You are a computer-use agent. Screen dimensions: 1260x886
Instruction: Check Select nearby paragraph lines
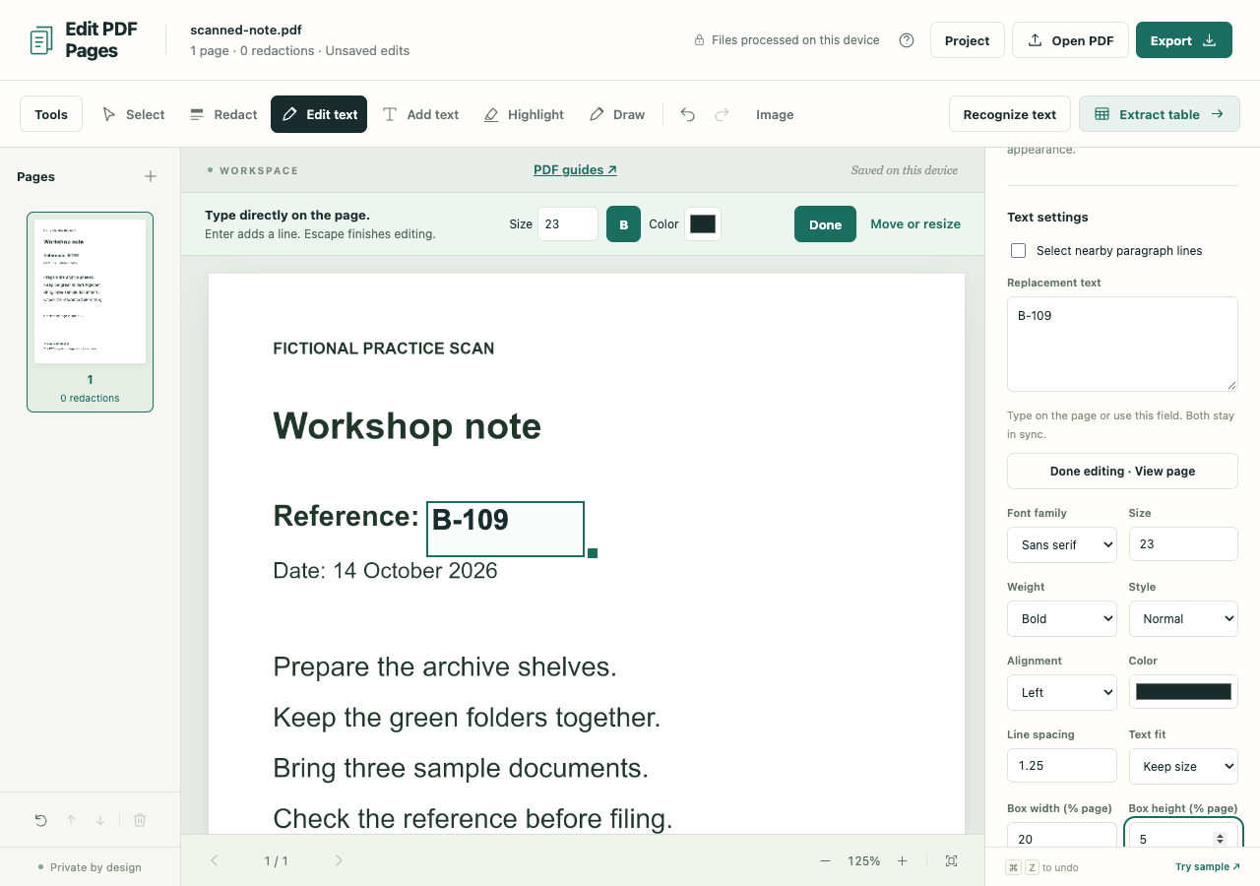pyautogui.click(x=1019, y=251)
